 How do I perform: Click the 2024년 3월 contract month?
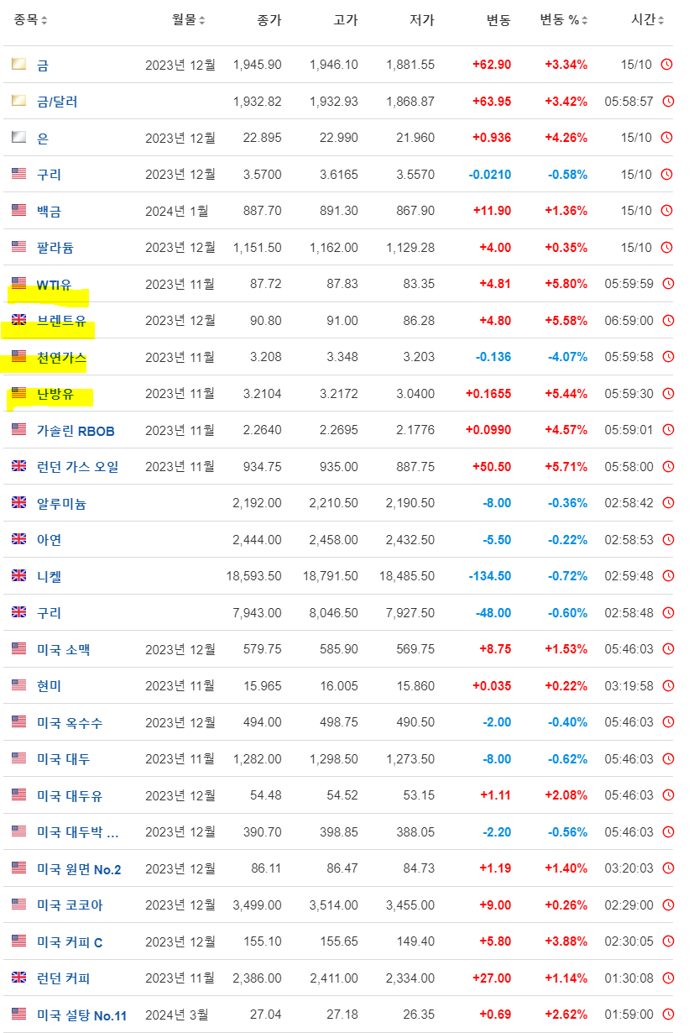click(177, 1015)
